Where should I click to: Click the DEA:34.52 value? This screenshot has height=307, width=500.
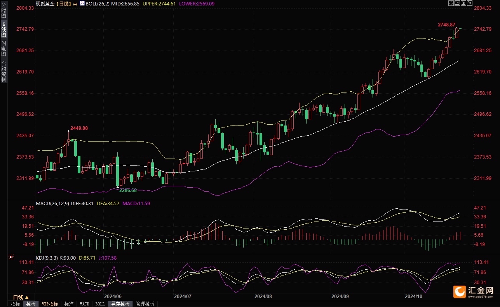(108, 203)
